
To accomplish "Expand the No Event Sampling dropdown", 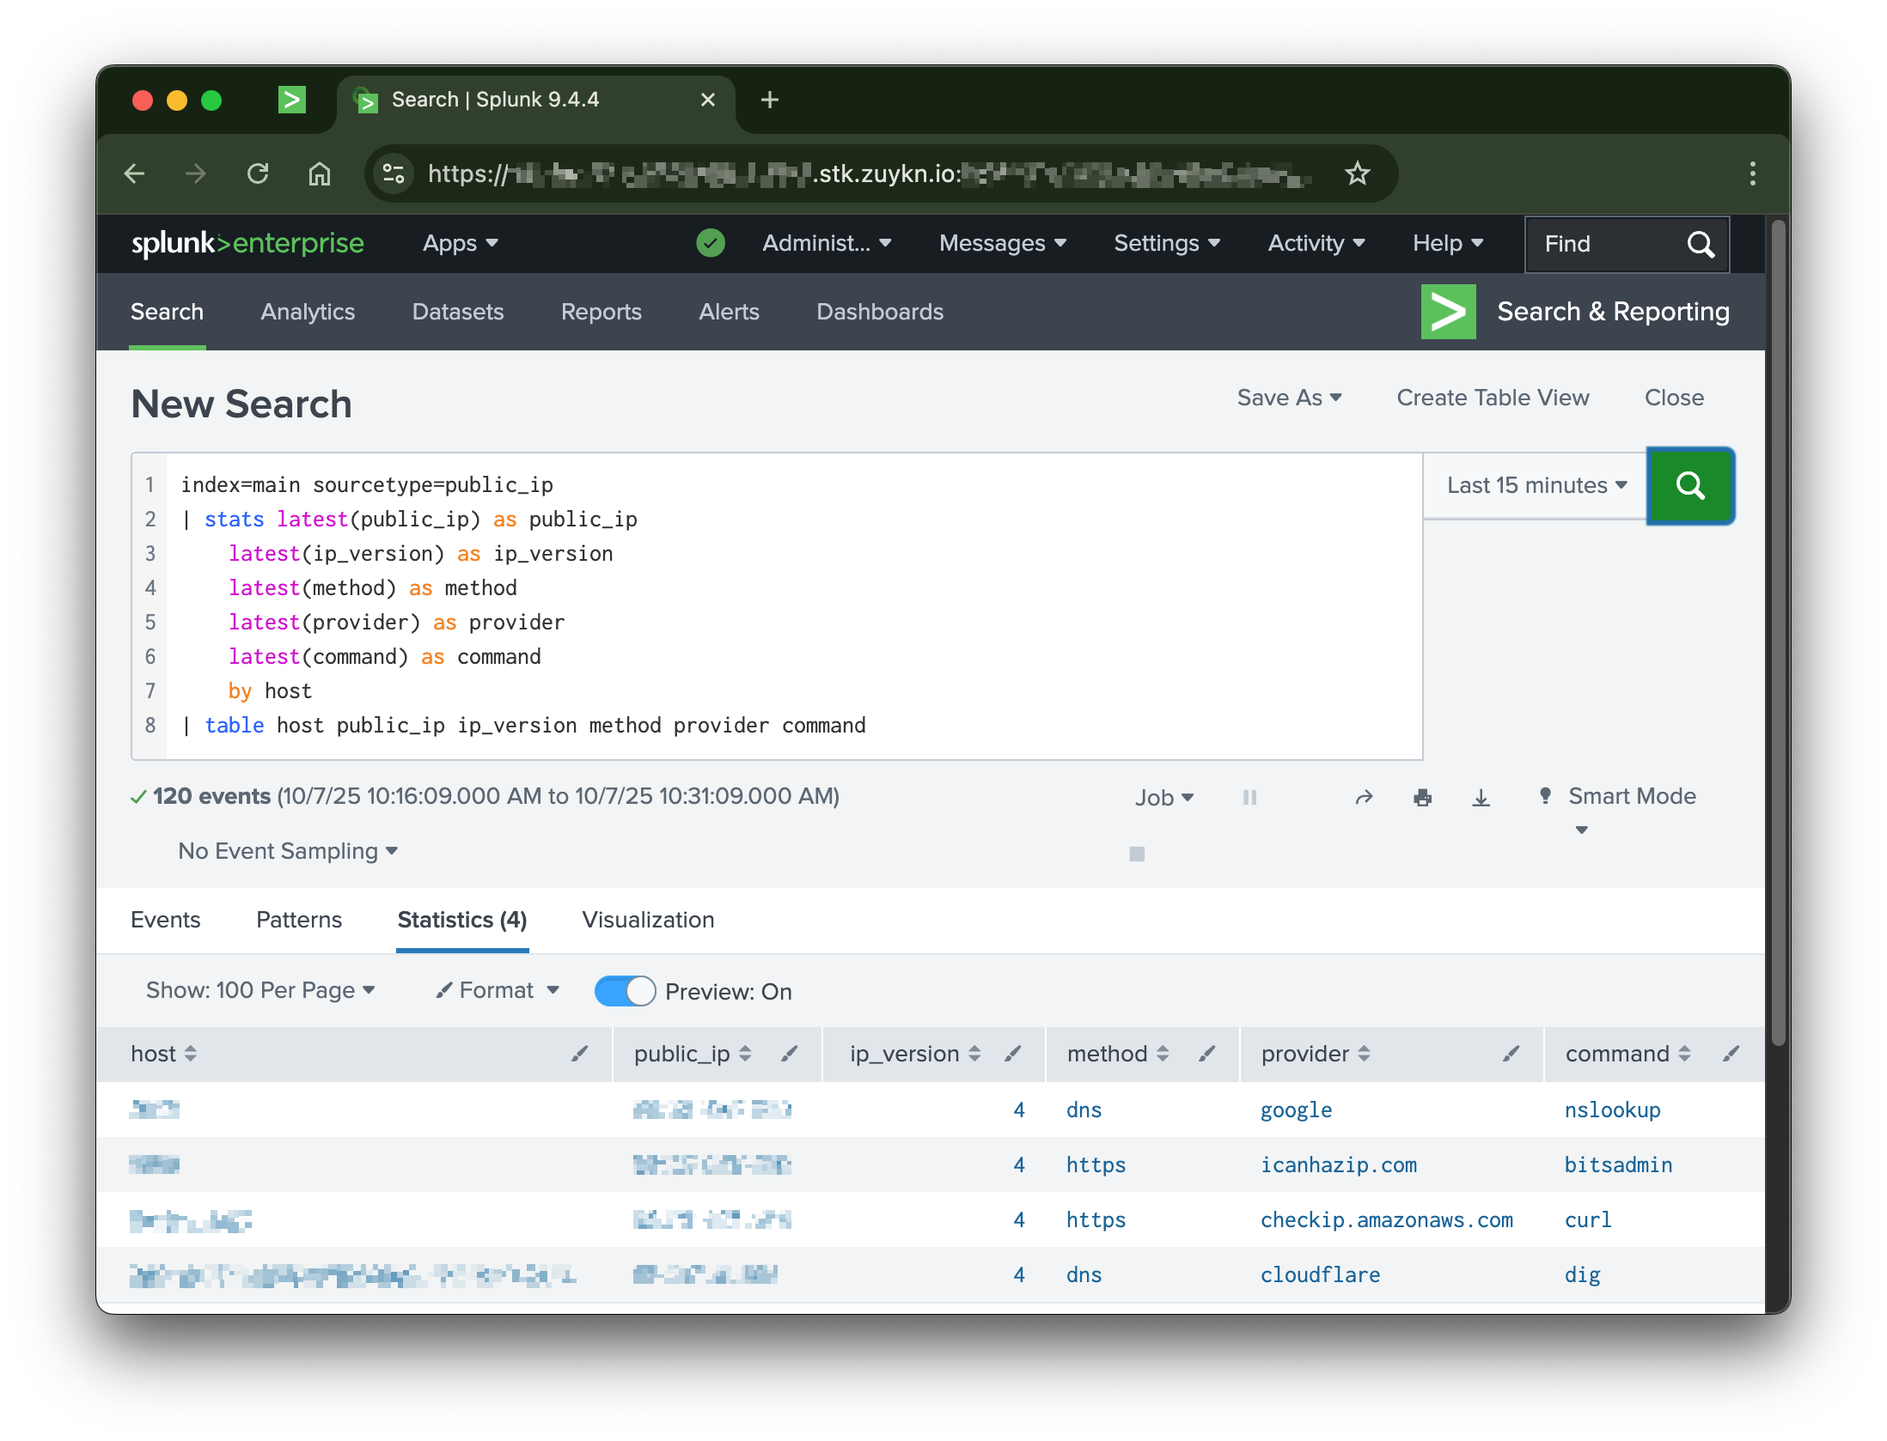I will pyautogui.click(x=288, y=851).
